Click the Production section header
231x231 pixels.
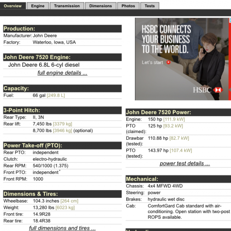click(x=62, y=28)
